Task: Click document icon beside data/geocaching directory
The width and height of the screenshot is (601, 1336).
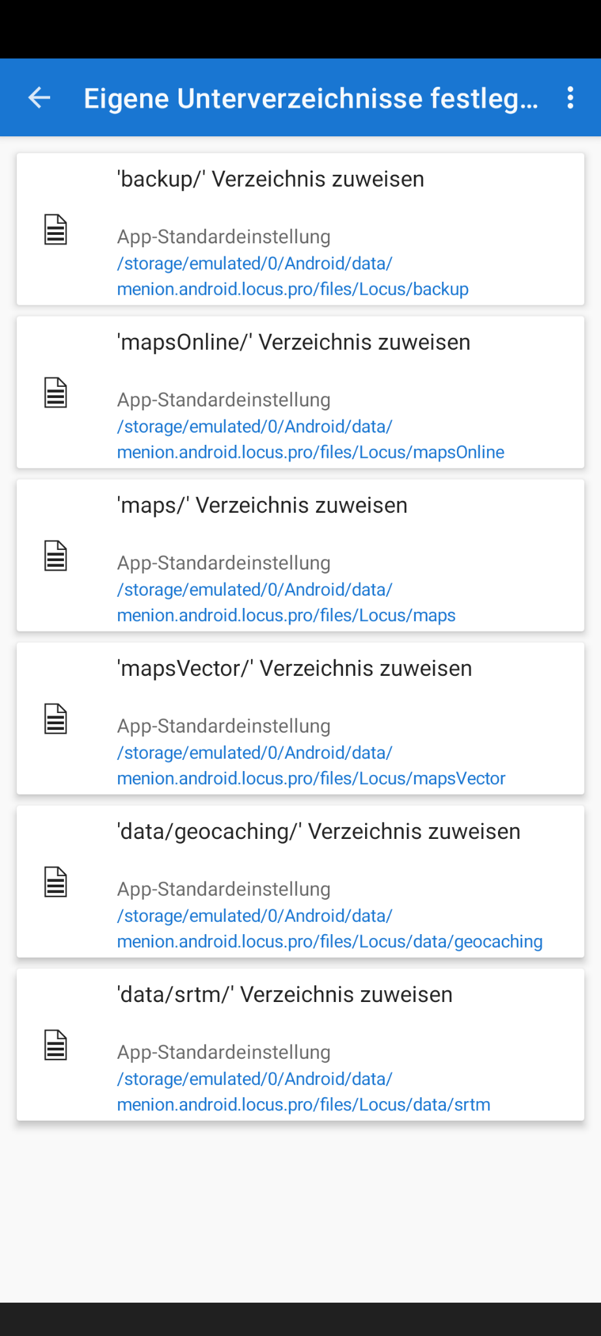Action: coord(55,882)
